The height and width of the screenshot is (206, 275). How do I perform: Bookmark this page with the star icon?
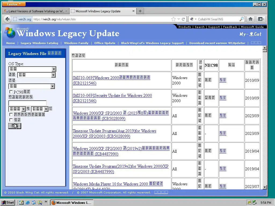pos(173,19)
